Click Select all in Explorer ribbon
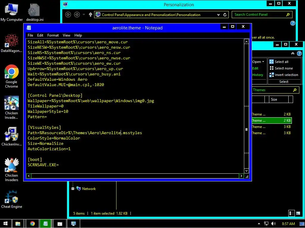Image resolution: width=305 pixels, height=228 pixels. [x=279, y=62]
